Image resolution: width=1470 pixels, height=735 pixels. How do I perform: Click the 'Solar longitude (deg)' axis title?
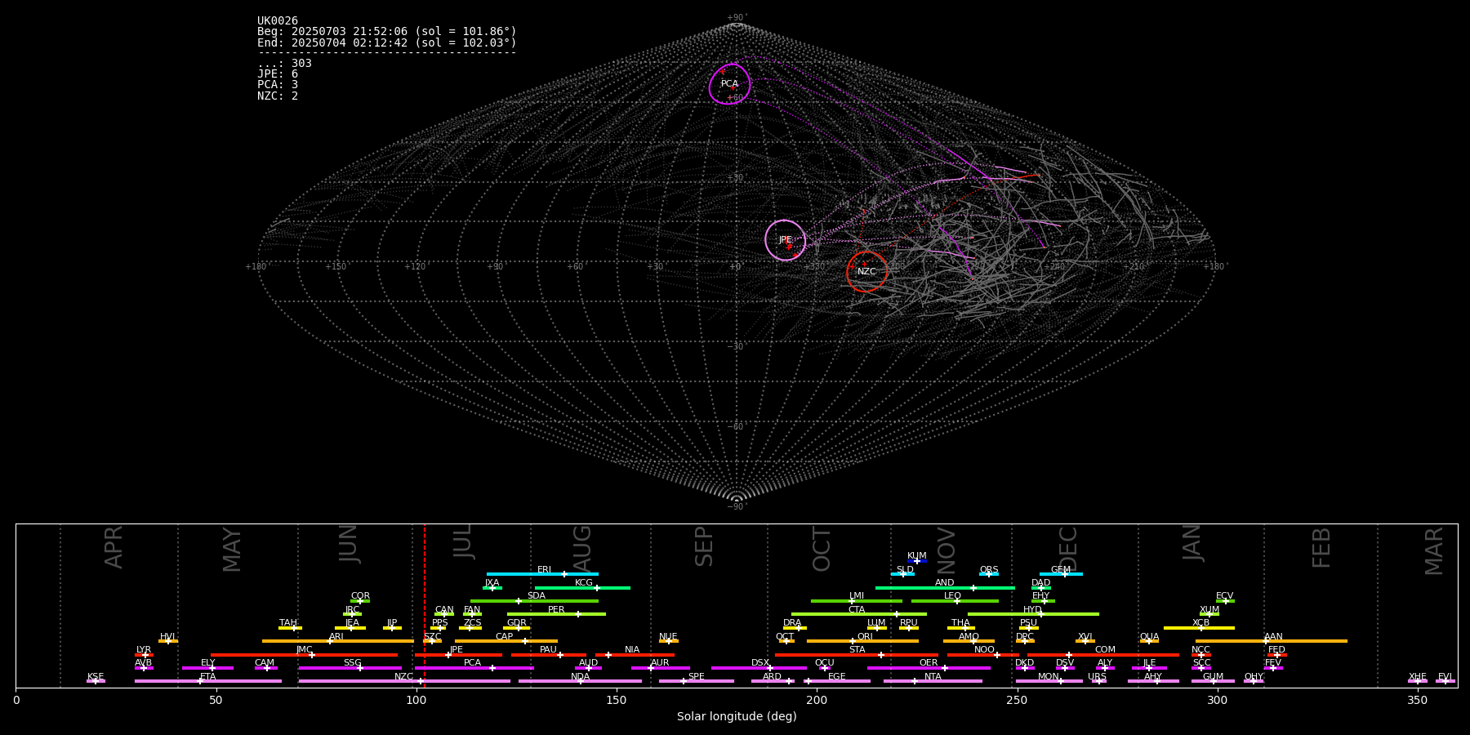pyautogui.click(x=737, y=717)
